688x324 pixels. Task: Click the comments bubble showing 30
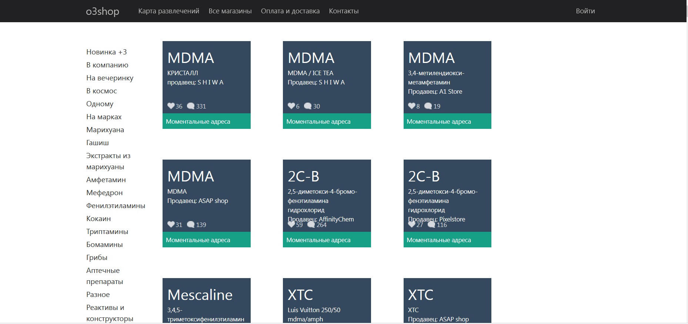tap(308, 106)
